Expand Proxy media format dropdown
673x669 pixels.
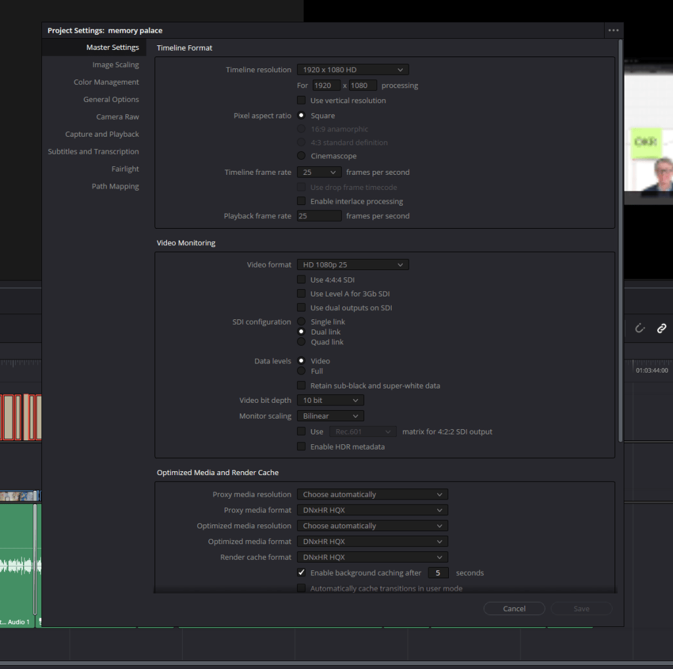coord(372,510)
